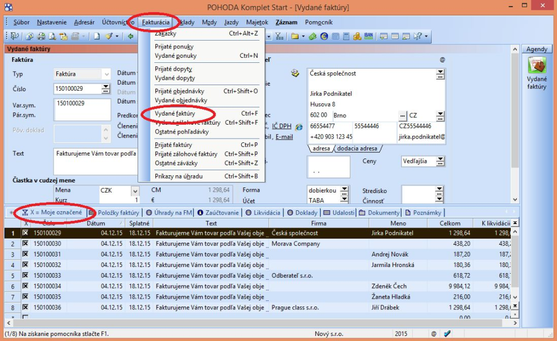Open the Typ Faktúra dropdown
This screenshot has height=341, width=557.
[106, 74]
